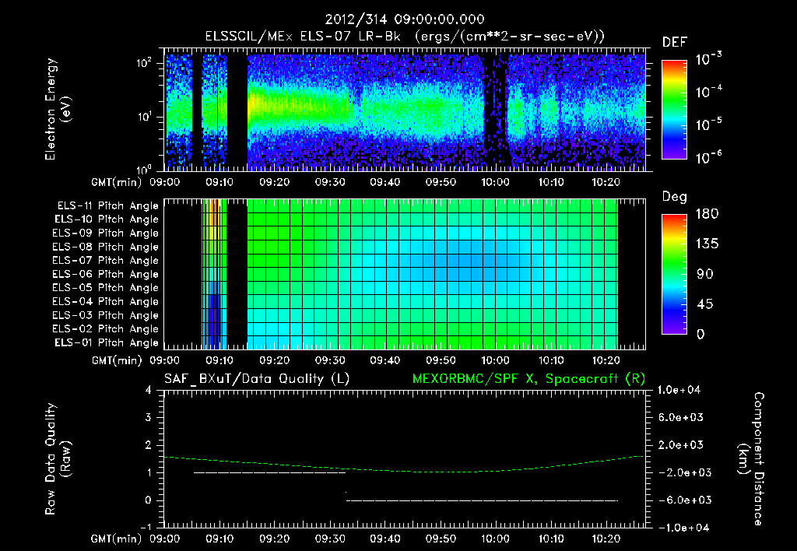
Task: Click the 1.0e+04 value on the right axis
Action: coord(679,390)
